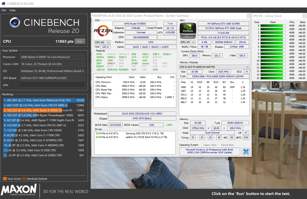Select ranking entry Core i7-7700K
Viewport: 307px width, 199px height.
44,135
